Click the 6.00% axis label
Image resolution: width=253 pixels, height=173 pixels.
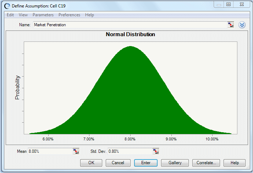[x=48, y=139]
